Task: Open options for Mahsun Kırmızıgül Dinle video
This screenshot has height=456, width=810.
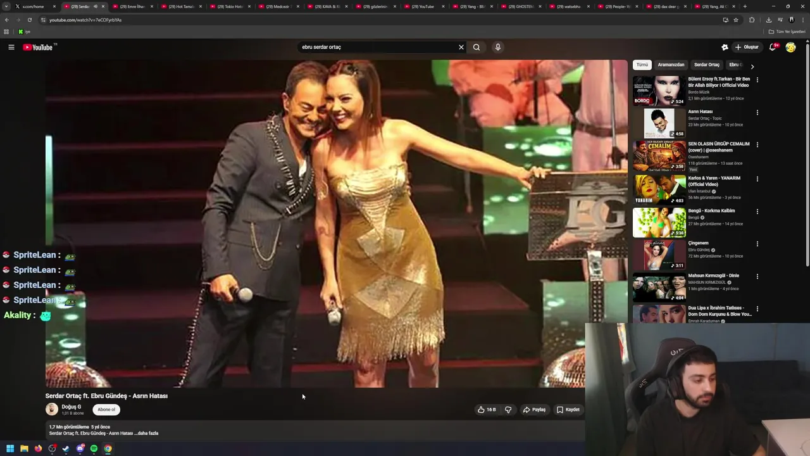Action: (x=757, y=276)
